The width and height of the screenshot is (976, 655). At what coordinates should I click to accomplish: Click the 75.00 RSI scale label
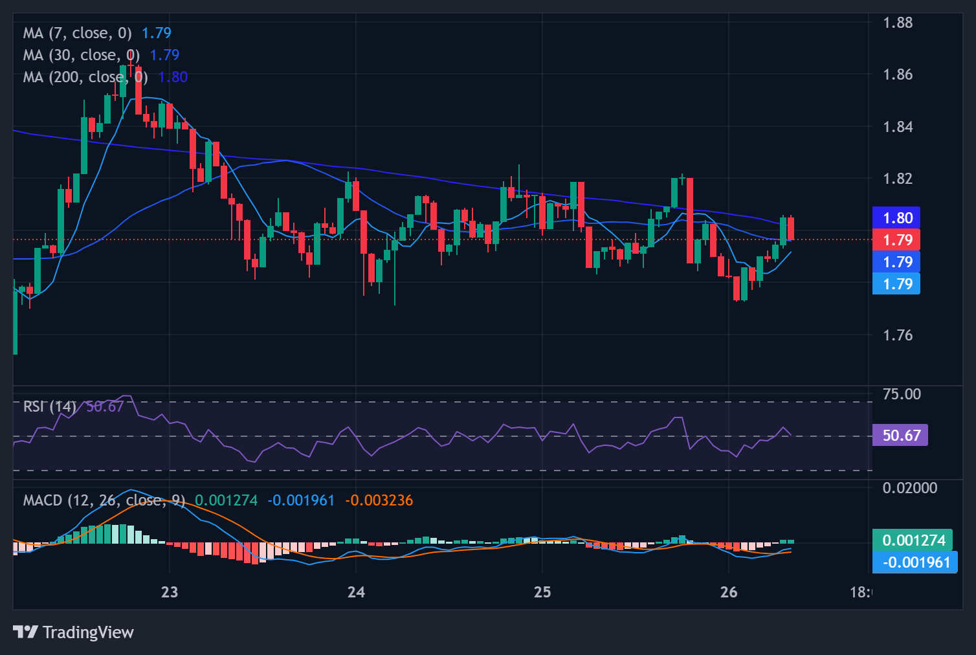901,394
